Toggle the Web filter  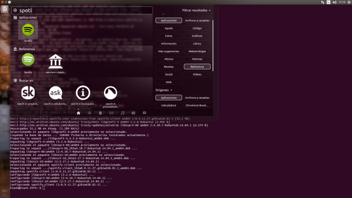click(x=169, y=82)
